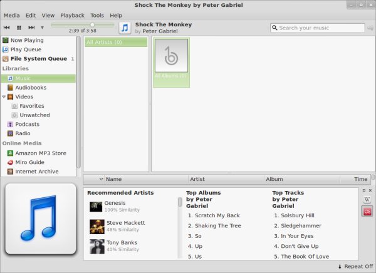Open the Playback menu
Viewport: 376px width, 273px height.
72,15
